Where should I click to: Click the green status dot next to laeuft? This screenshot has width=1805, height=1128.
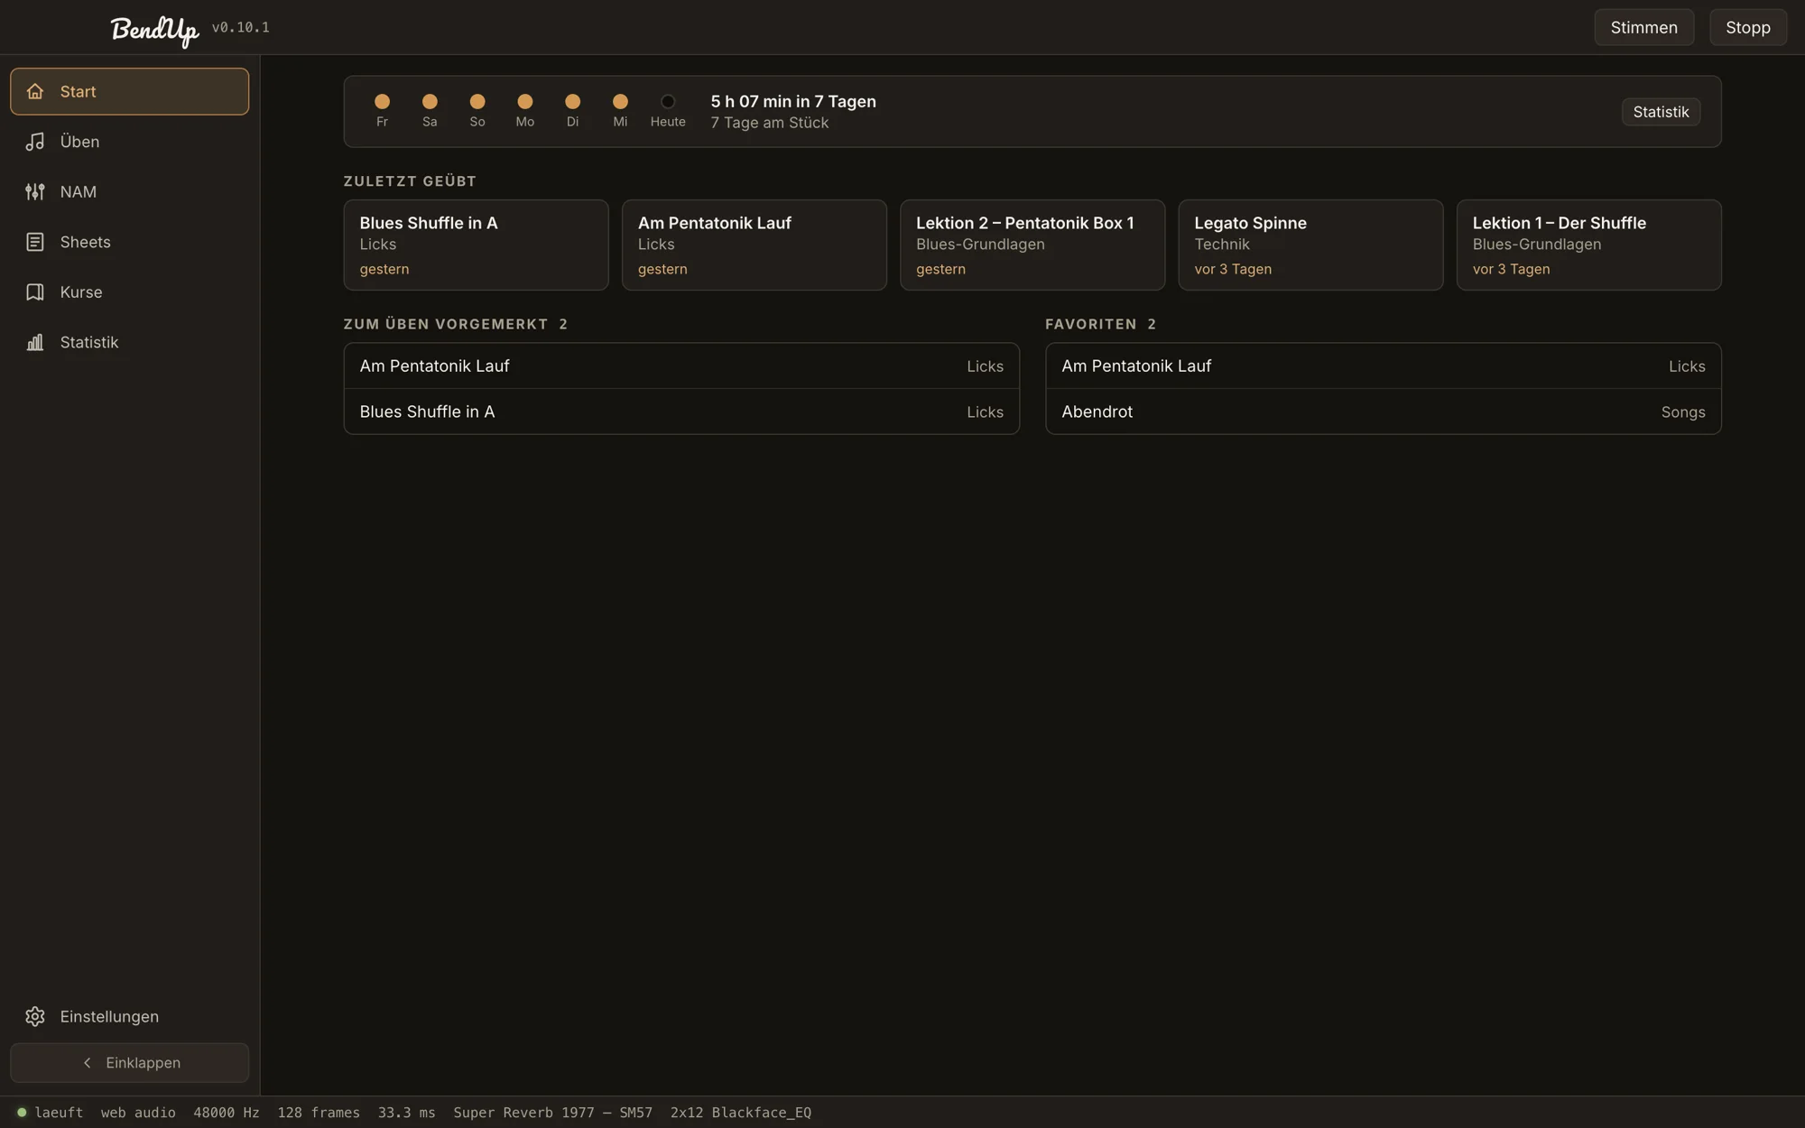click(x=22, y=1113)
